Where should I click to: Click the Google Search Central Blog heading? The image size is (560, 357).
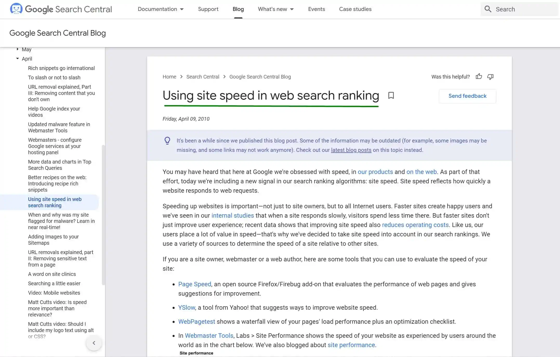click(x=57, y=33)
